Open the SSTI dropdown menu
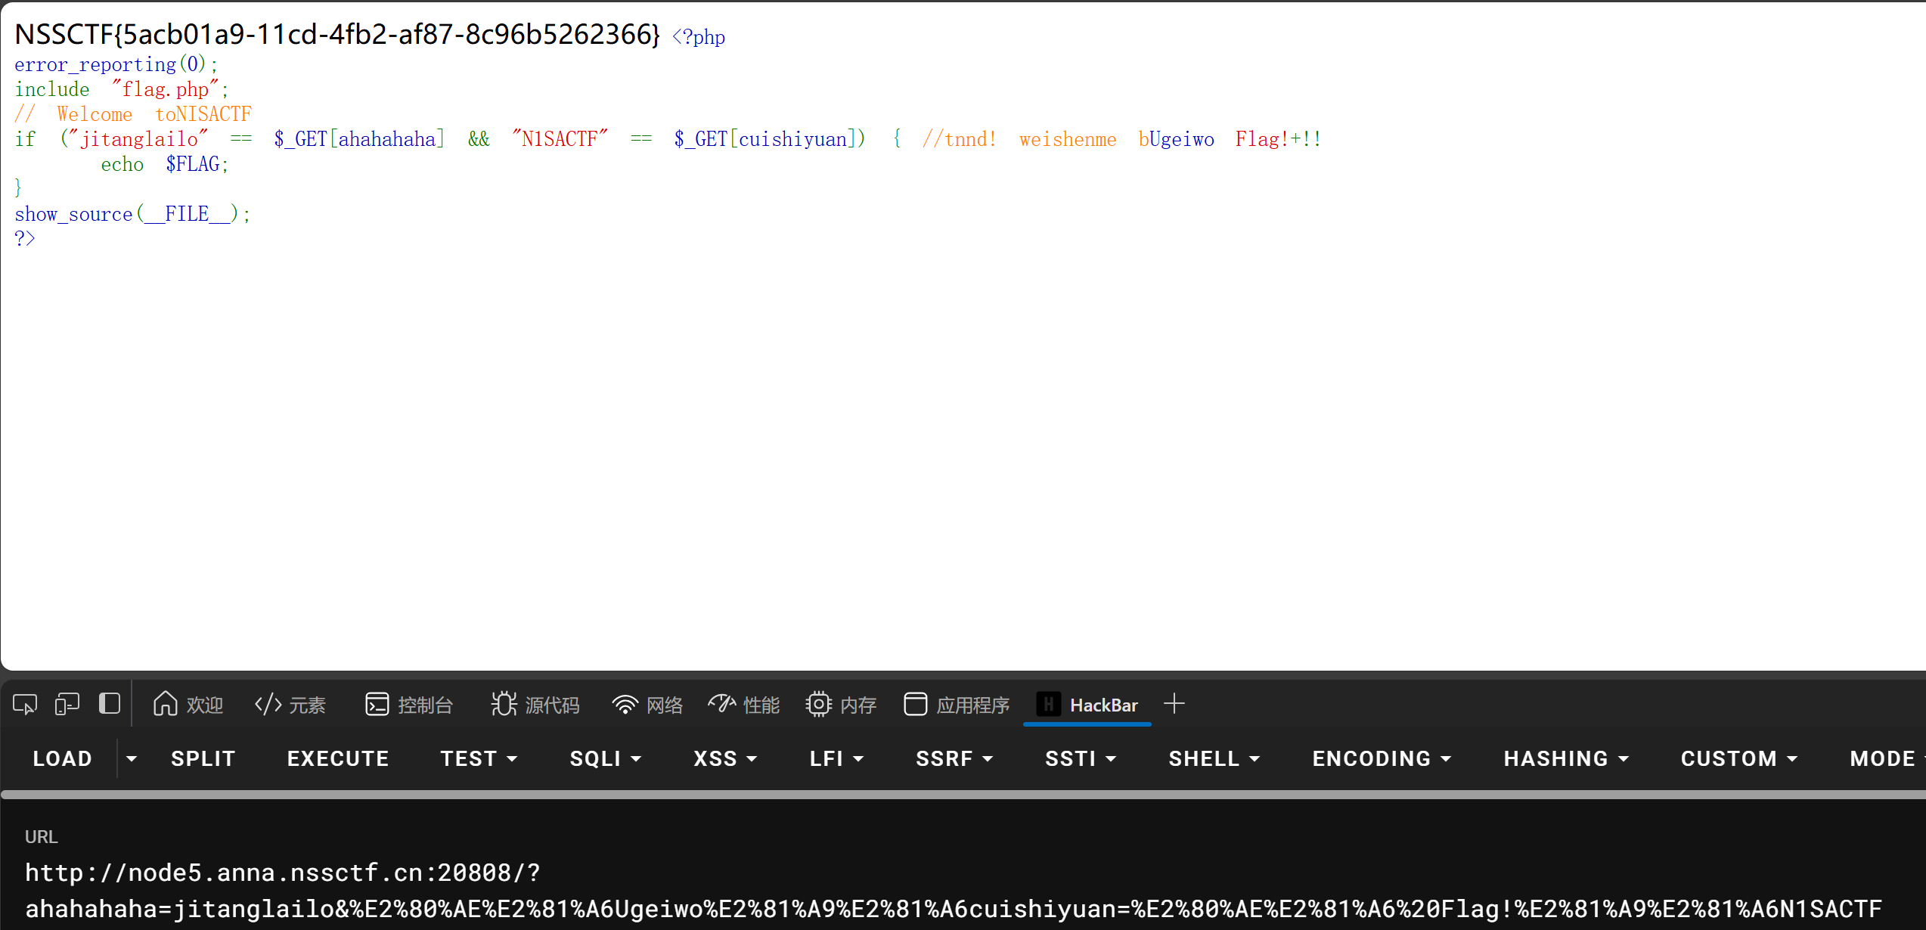1926x930 pixels. pos(1080,758)
